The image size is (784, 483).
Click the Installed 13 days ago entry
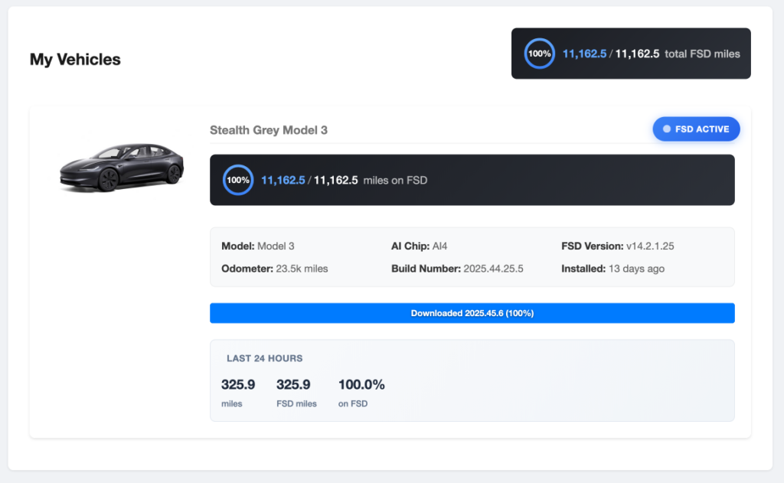coord(612,269)
